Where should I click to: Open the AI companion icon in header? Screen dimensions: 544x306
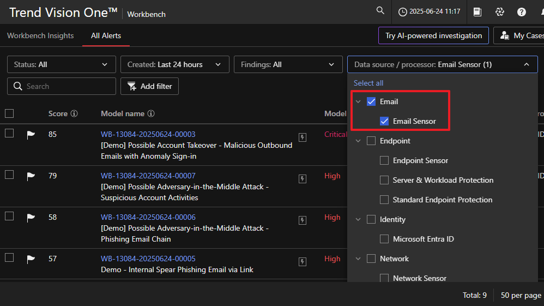pos(499,12)
